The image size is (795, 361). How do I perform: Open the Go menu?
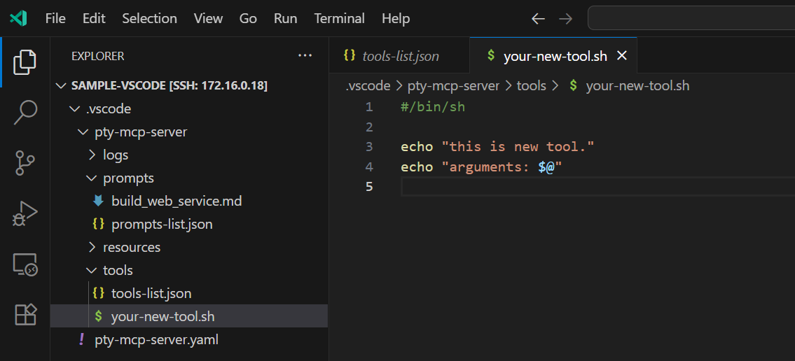(248, 19)
